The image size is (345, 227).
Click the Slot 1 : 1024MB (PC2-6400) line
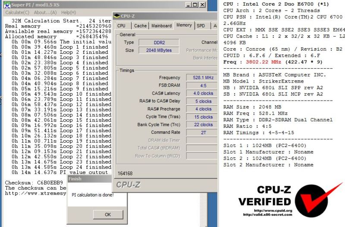click(265, 145)
